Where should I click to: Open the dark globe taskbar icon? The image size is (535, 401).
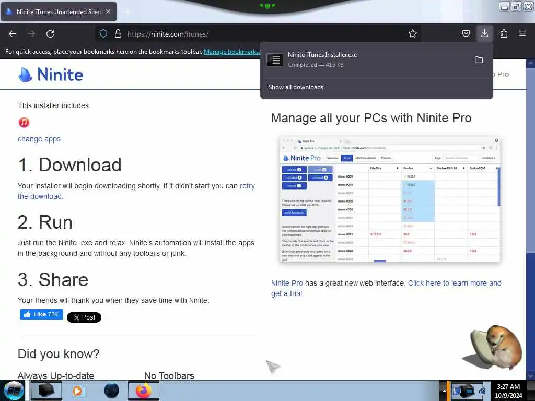click(x=111, y=391)
